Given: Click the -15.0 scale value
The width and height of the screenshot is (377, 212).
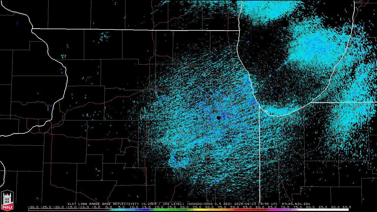Looking at the screenshot, I should 71,207.
